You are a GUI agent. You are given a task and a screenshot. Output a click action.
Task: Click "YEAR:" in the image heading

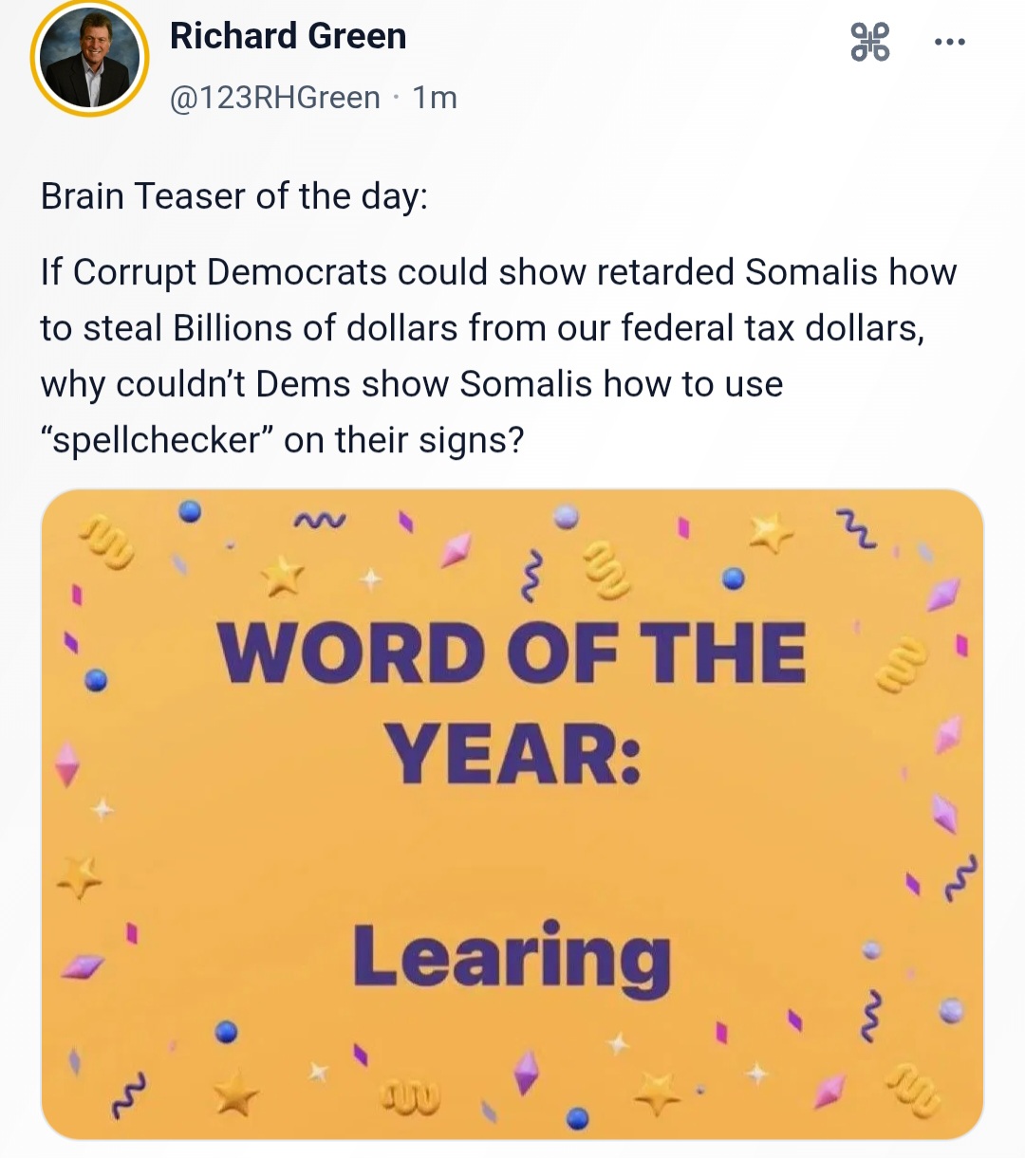(x=512, y=754)
